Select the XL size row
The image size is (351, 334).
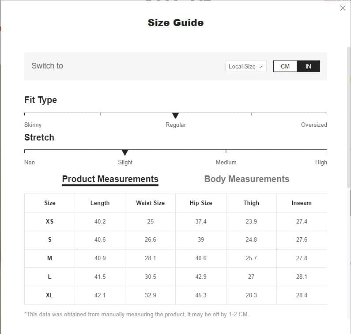tap(49, 295)
